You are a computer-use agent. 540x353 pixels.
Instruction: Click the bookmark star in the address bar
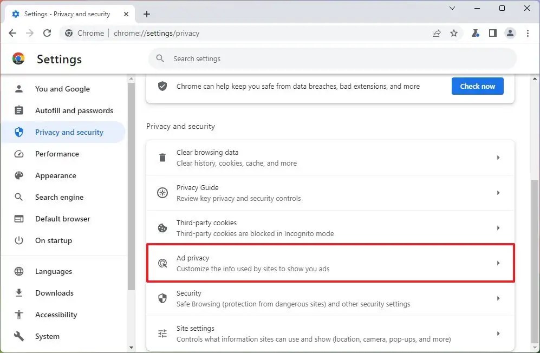click(x=454, y=33)
